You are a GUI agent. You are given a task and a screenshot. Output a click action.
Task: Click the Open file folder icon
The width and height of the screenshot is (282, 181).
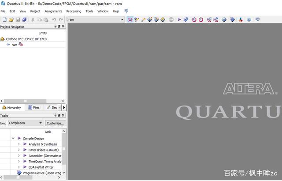(11, 19)
